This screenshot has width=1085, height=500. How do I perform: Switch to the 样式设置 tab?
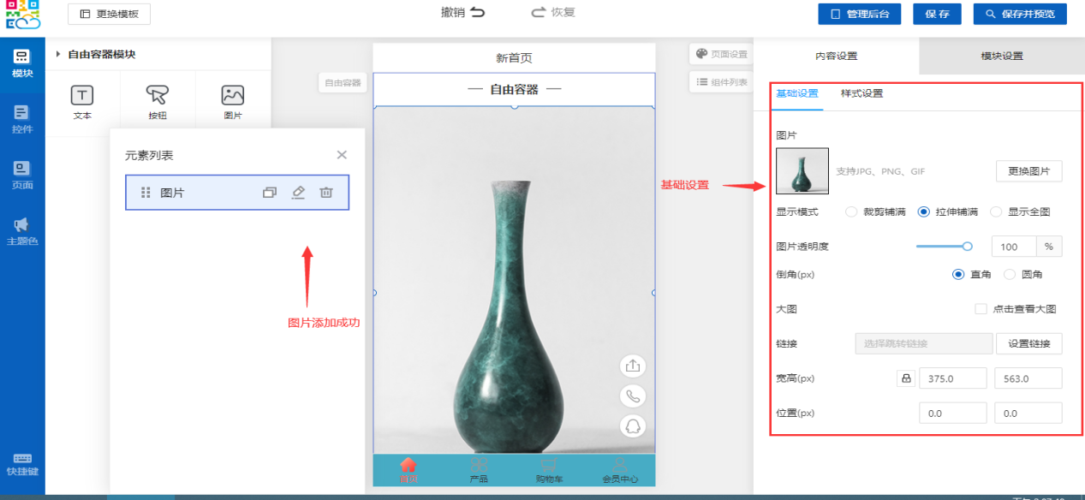861,93
